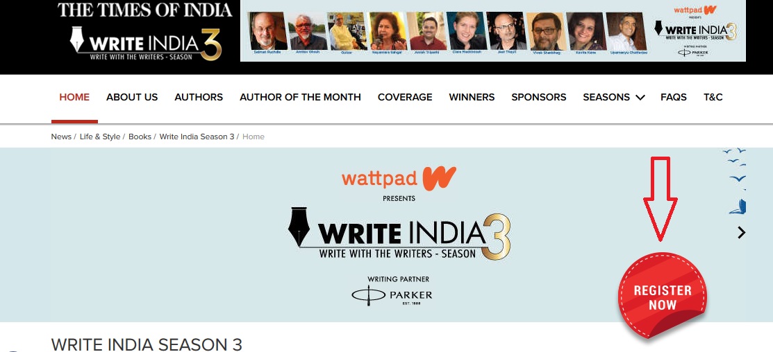Click the Write India 3 header logo
The height and width of the screenshot is (352, 773).
pos(146,44)
